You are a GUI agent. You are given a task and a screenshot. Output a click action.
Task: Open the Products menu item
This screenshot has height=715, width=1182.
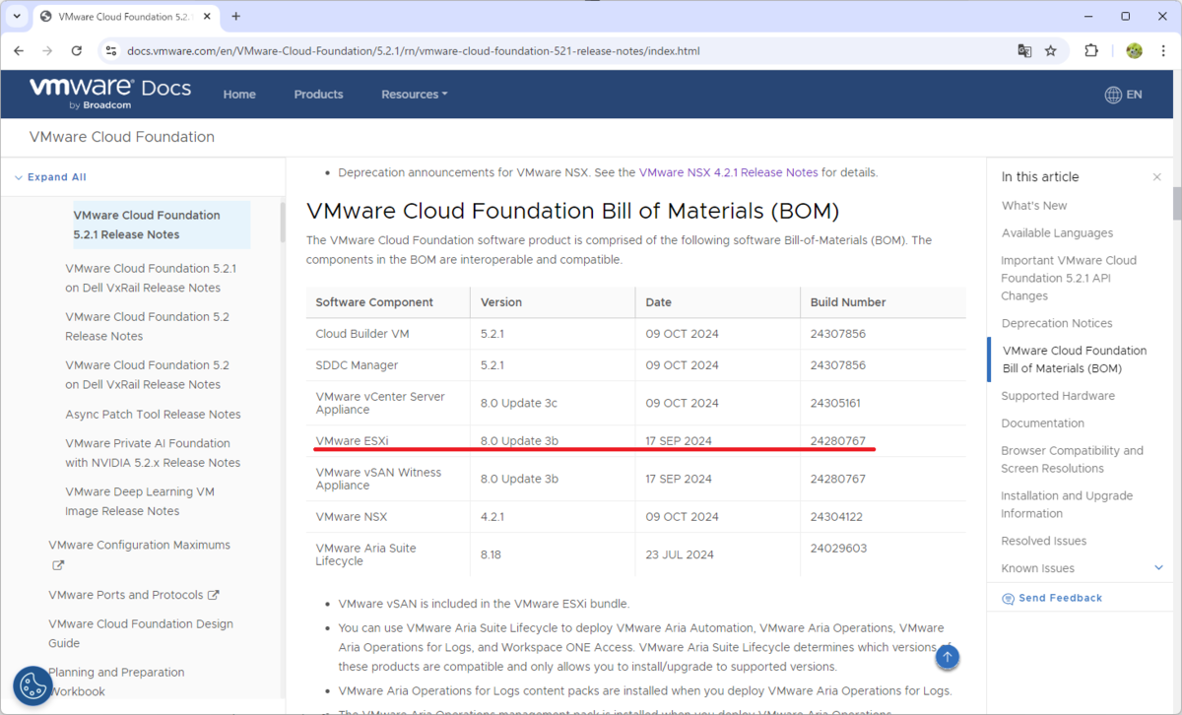tap(318, 95)
